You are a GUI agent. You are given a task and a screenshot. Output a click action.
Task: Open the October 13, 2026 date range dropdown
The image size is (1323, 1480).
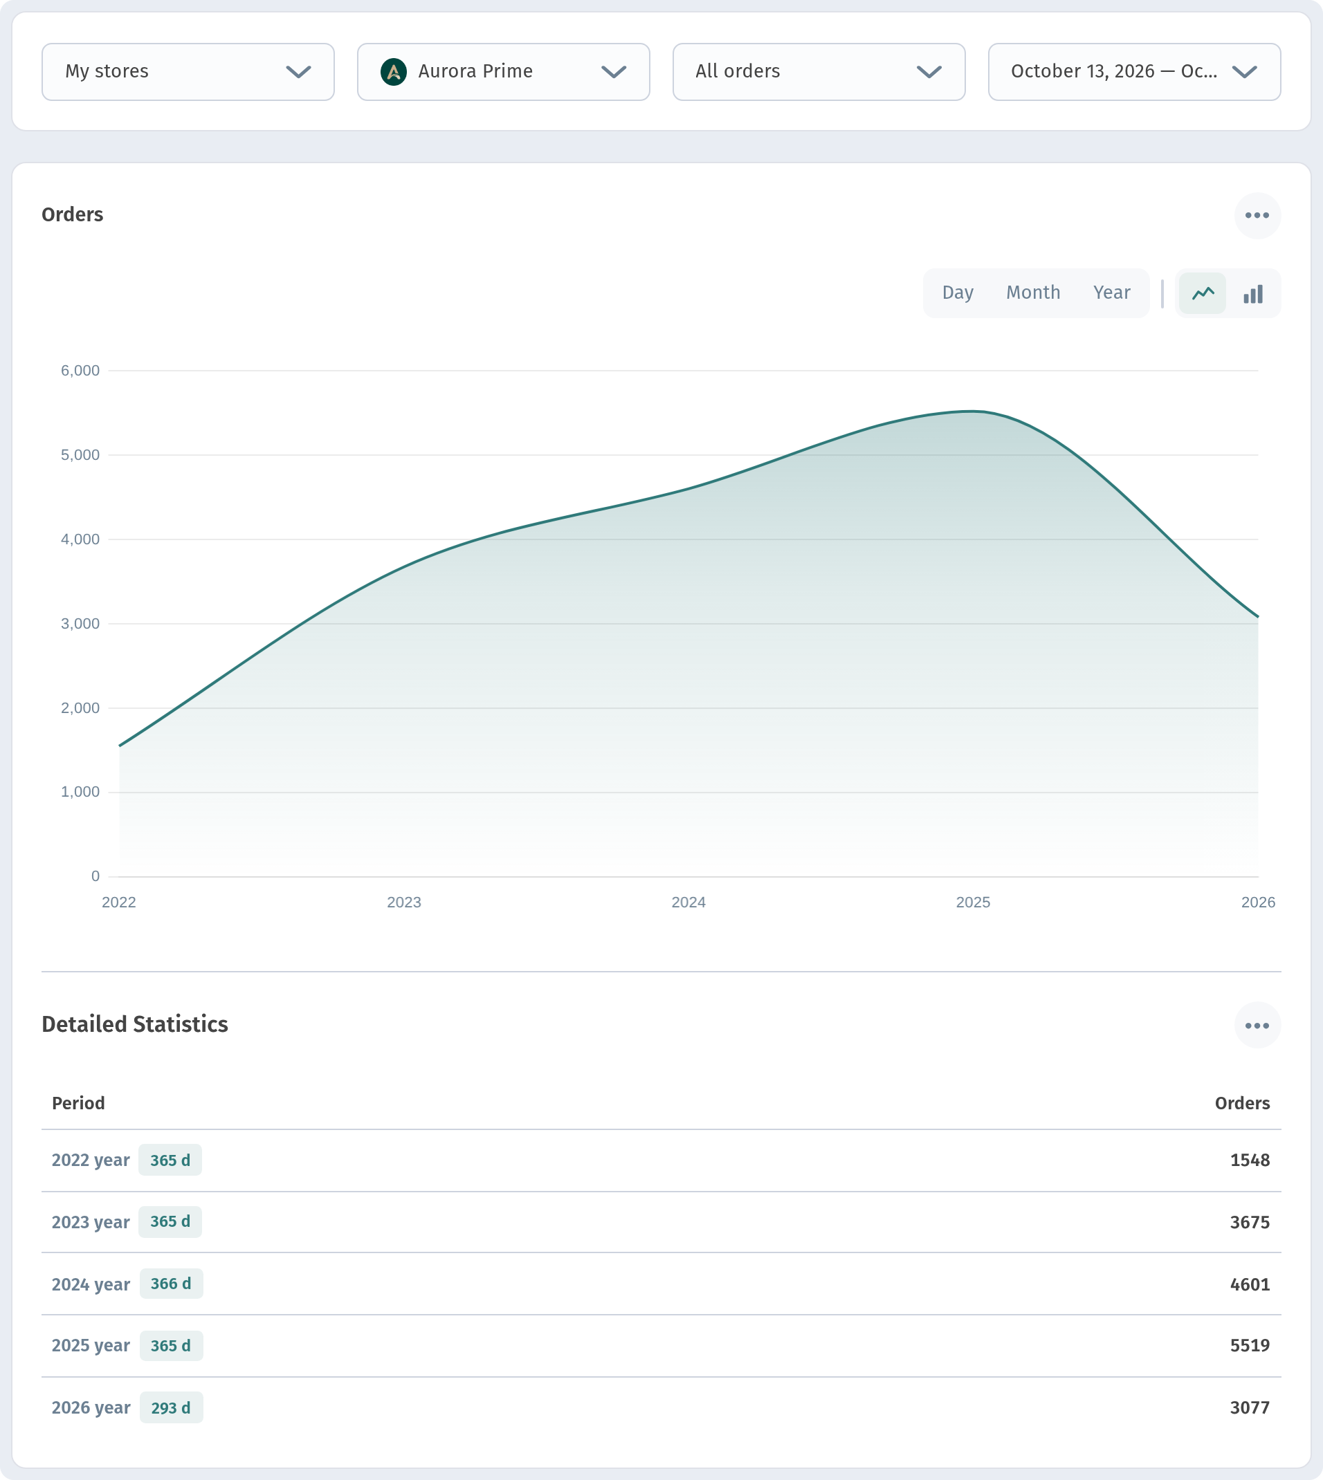click(1134, 71)
